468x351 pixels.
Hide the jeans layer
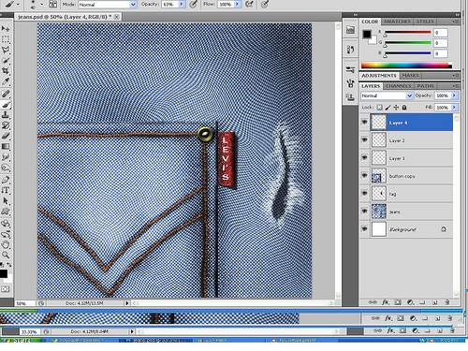pyautogui.click(x=364, y=211)
